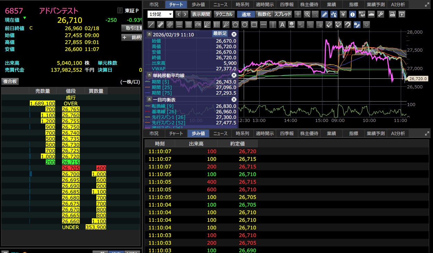Open the AI分析 tab in upper panel
The height and width of the screenshot is (253, 433).
point(398,5)
